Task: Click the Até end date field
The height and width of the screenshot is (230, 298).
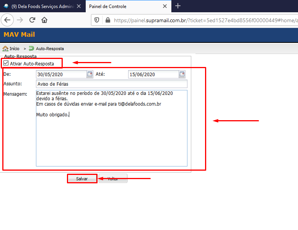Action: tap(153, 74)
